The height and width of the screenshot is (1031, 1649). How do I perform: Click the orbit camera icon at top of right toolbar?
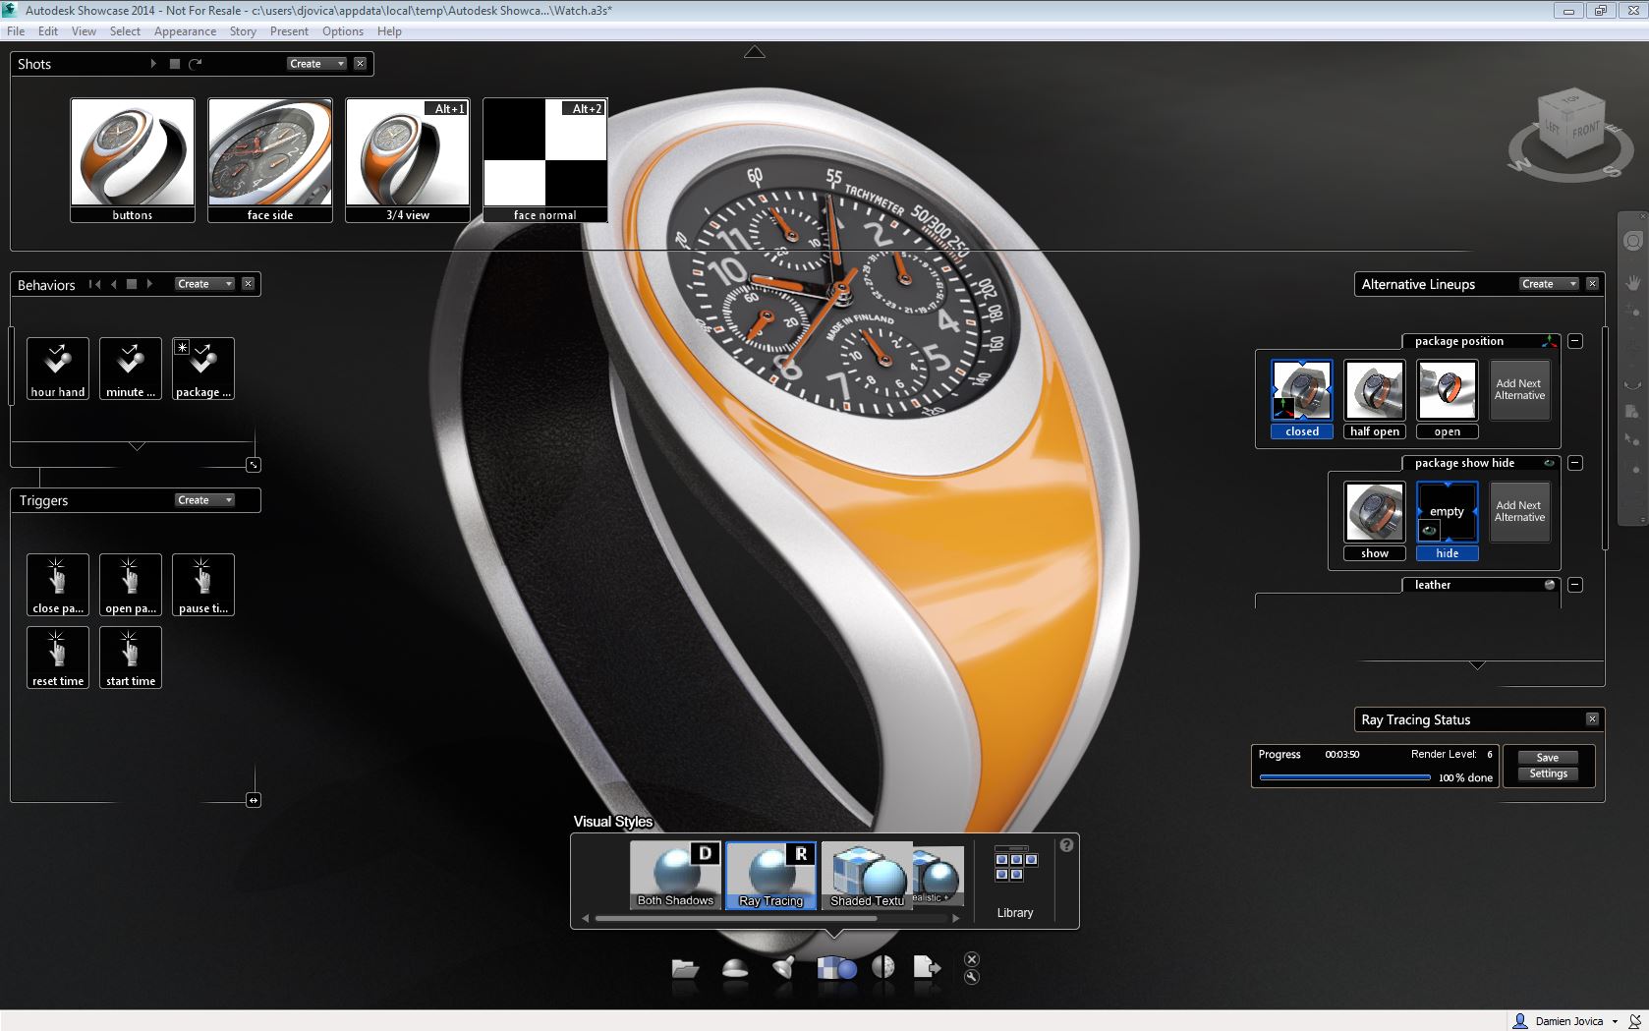(x=1634, y=240)
